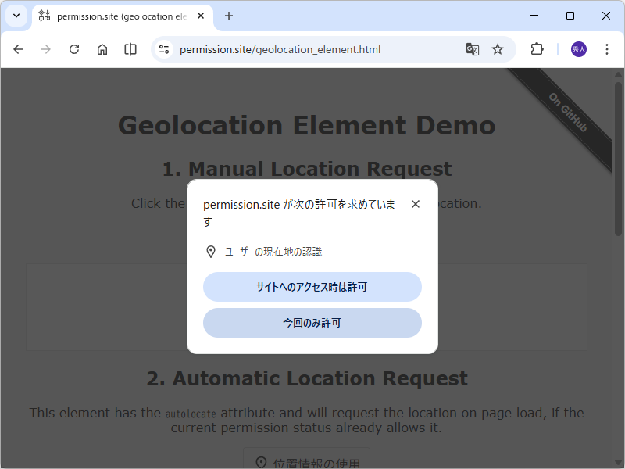This screenshot has height=469, width=625.
Task: Expand the tab search chevron
Action: click(16, 16)
